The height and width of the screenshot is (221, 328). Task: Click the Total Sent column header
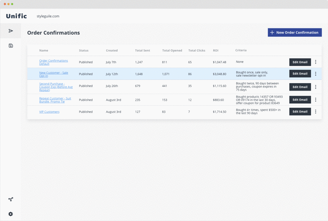(x=143, y=50)
